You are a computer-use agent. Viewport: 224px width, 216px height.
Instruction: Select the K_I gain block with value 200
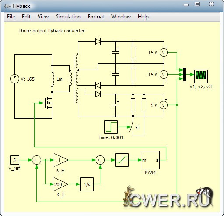tap(61, 184)
